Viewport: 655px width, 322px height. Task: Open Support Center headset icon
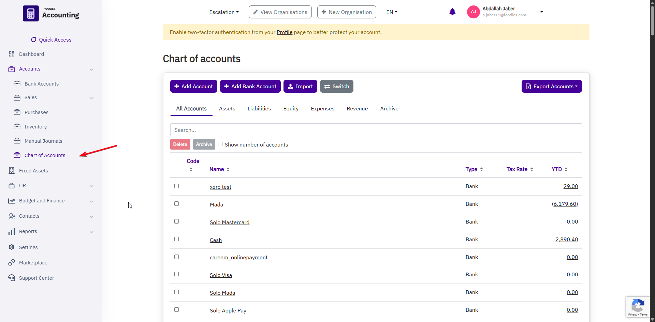tap(12, 278)
